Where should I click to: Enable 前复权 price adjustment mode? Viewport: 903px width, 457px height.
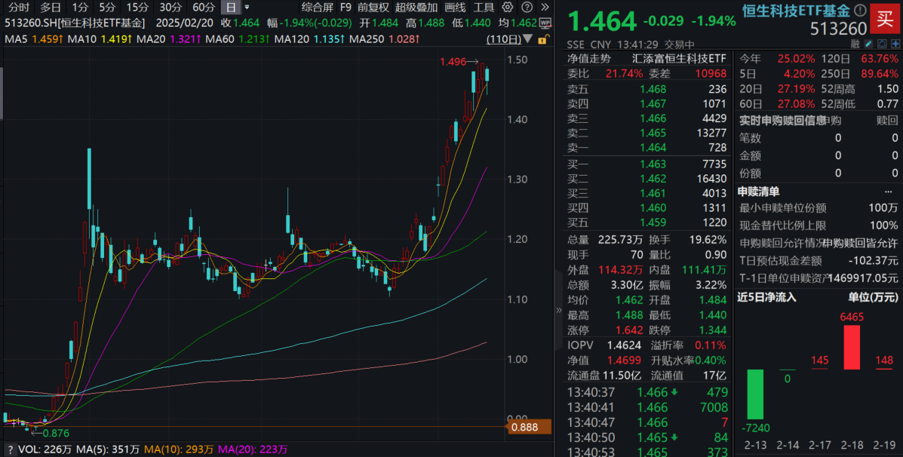(373, 8)
